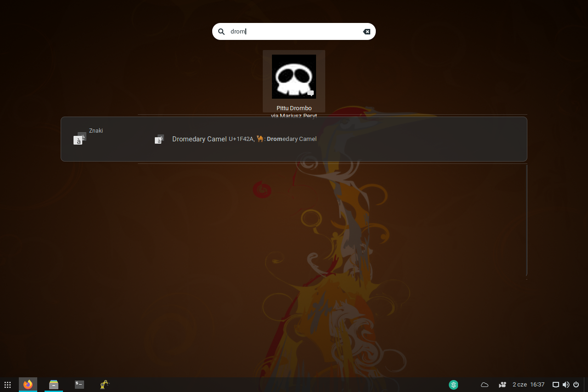
Task: Select the Dromedary Camel character result
Action: [294, 139]
